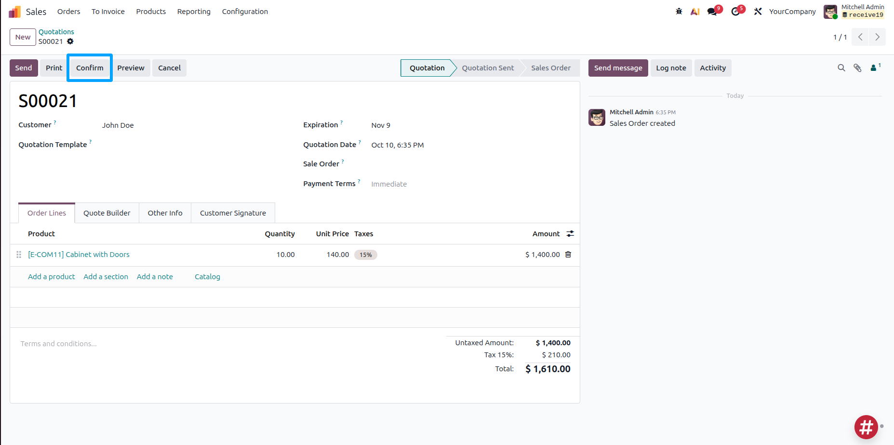Image resolution: width=894 pixels, height=445 pixels.
Task: Delete the Cabinet with Doors order line
Action: click(x=568, y=255)
